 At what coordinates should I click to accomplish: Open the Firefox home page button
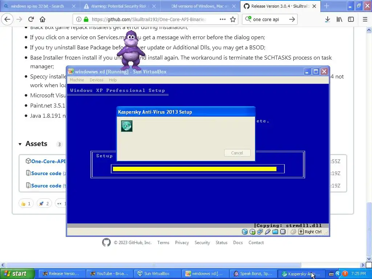coord(42,19)
